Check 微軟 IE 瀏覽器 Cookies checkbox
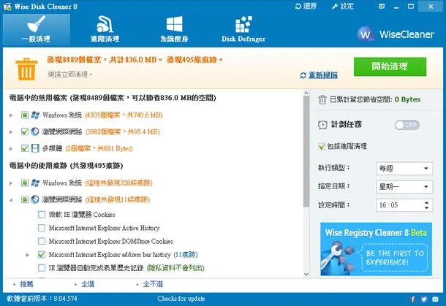 click(42, 215)
